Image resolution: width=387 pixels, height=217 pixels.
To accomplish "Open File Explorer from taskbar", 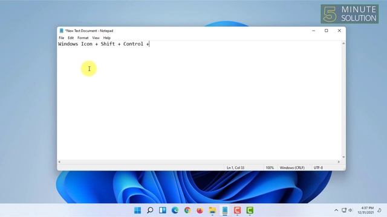I will pyautogui.click(x=212, y=210).
